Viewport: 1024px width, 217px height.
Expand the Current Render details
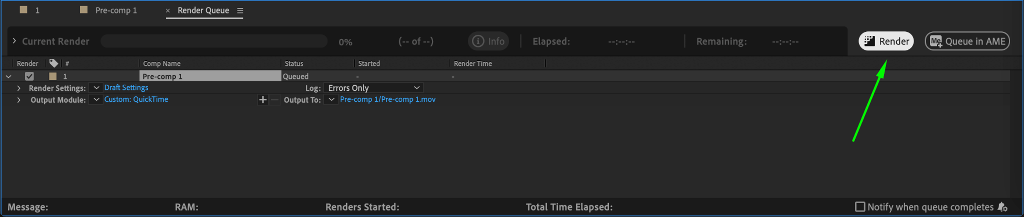[14, 41]
